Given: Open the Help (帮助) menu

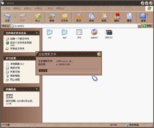Looking at the screenshot, I should pyautogui.click(x=60, y=8).
